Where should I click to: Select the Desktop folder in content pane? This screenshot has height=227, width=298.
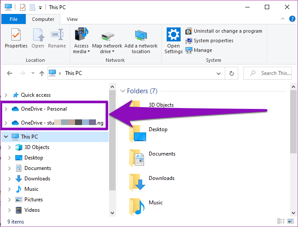tap(148, 134)
